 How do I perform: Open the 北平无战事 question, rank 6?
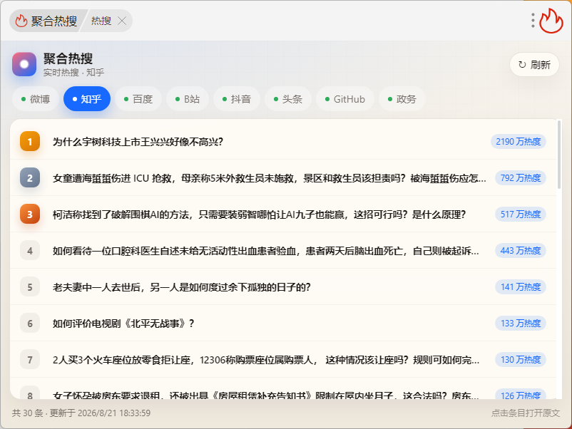(283, 324)
